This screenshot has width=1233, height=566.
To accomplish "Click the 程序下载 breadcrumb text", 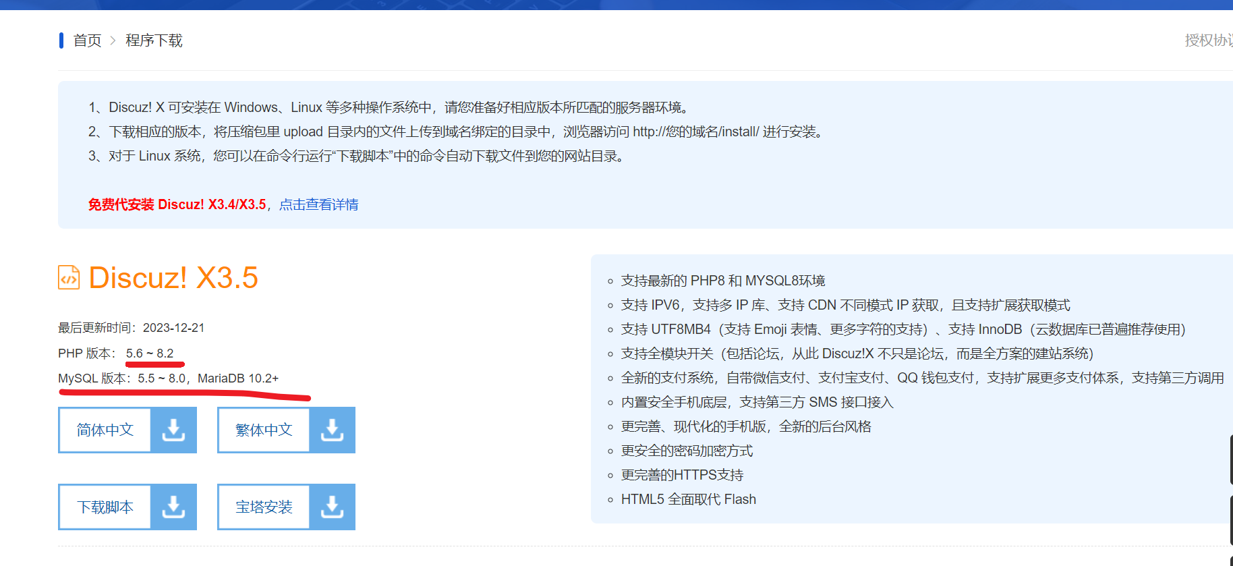I will coord(154,40).
